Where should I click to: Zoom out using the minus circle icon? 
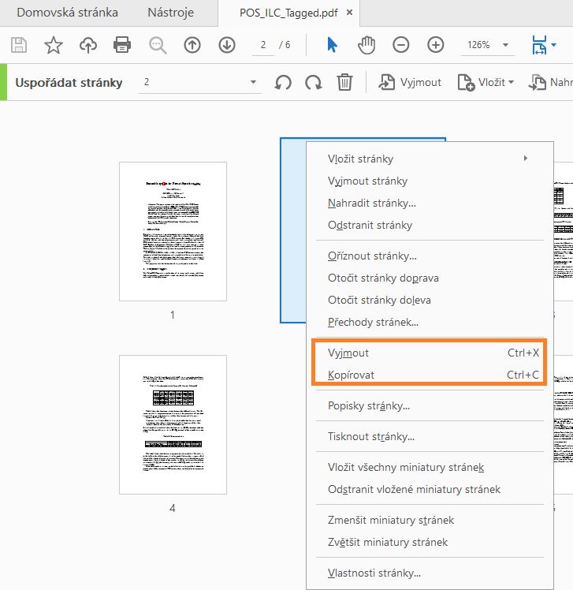[401, 45]
